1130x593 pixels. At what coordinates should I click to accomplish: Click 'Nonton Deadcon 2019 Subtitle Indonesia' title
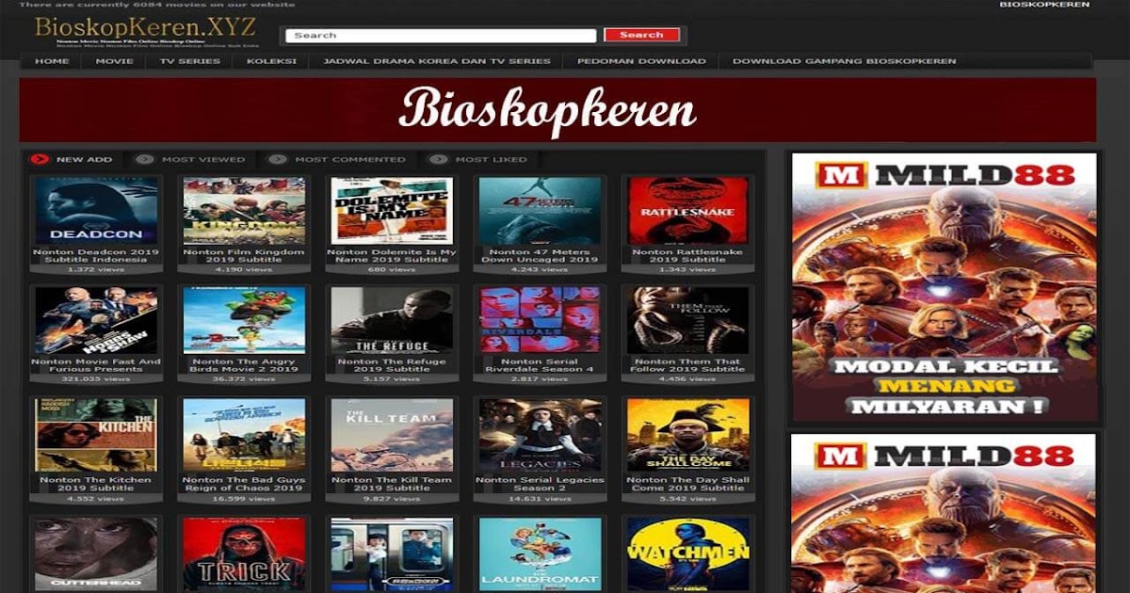pyautogui.click(x=96, y=256)
